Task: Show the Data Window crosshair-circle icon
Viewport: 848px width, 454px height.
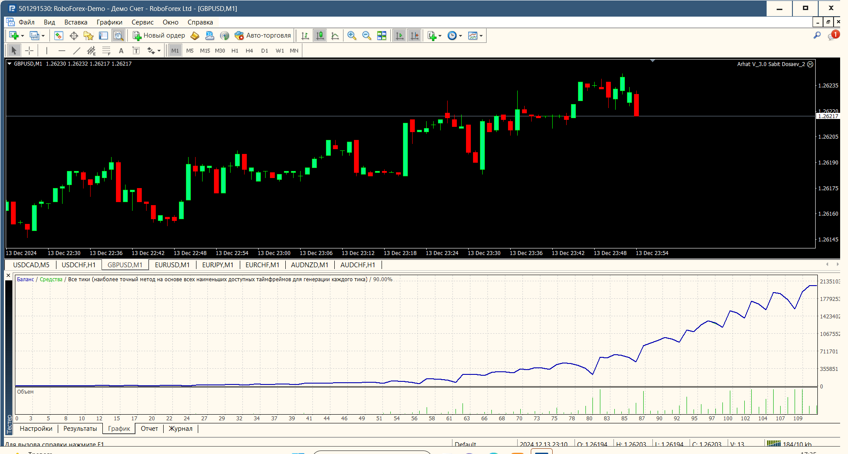Action: [x=74, y=35]
